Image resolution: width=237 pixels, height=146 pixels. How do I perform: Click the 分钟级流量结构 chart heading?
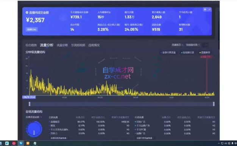point(35,52)
